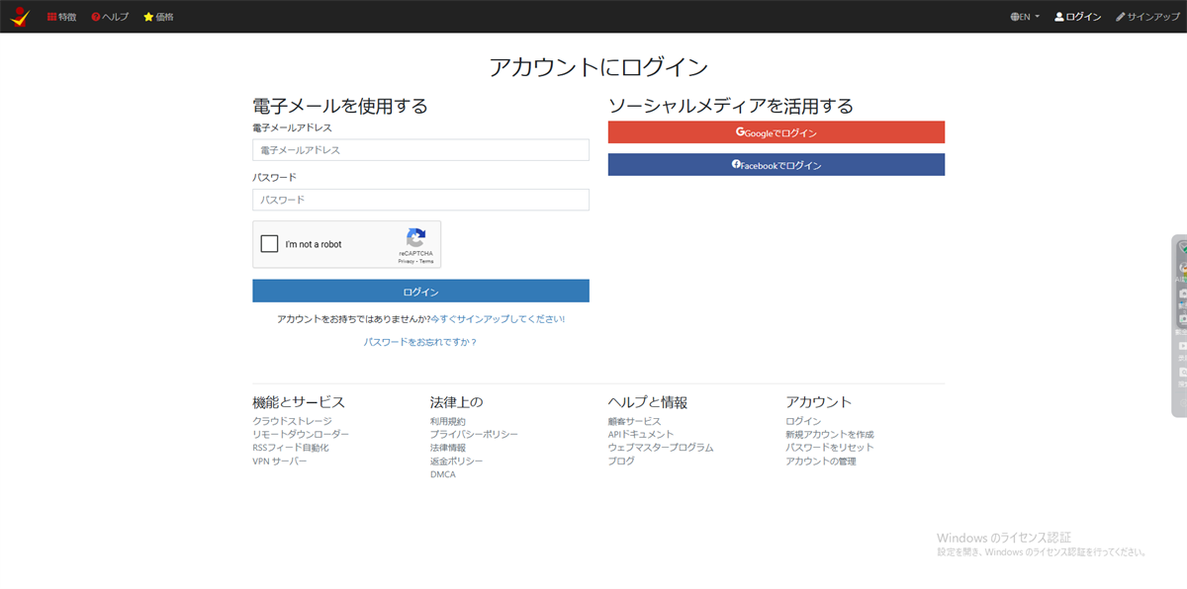This screenshot has width=1187, height=589.
Task: Open the リモートダウンローダー footer link
Action: tap(301, 434)
